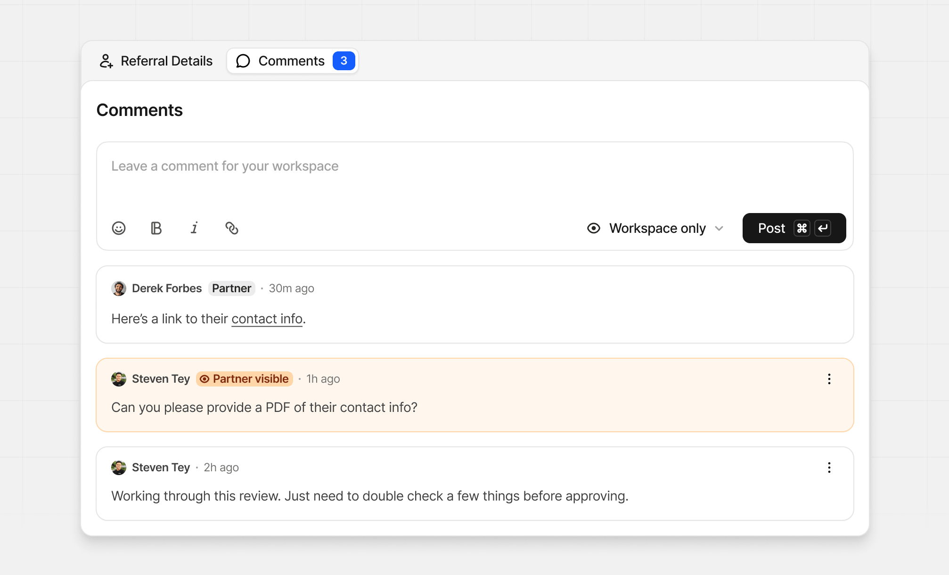The image size is (949, 575).
Task: Switch to the Referral Details tab
Action: tap(156, 61)
